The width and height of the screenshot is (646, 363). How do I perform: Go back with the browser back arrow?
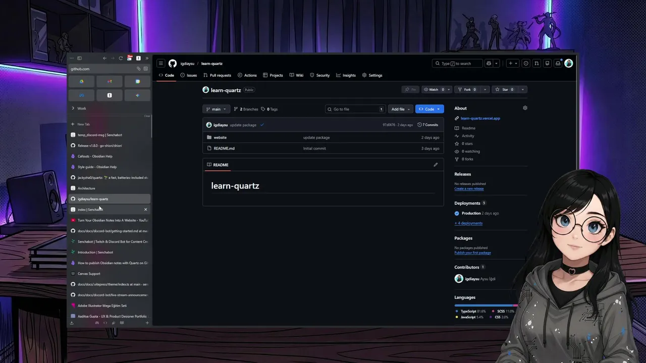point(104,58)
